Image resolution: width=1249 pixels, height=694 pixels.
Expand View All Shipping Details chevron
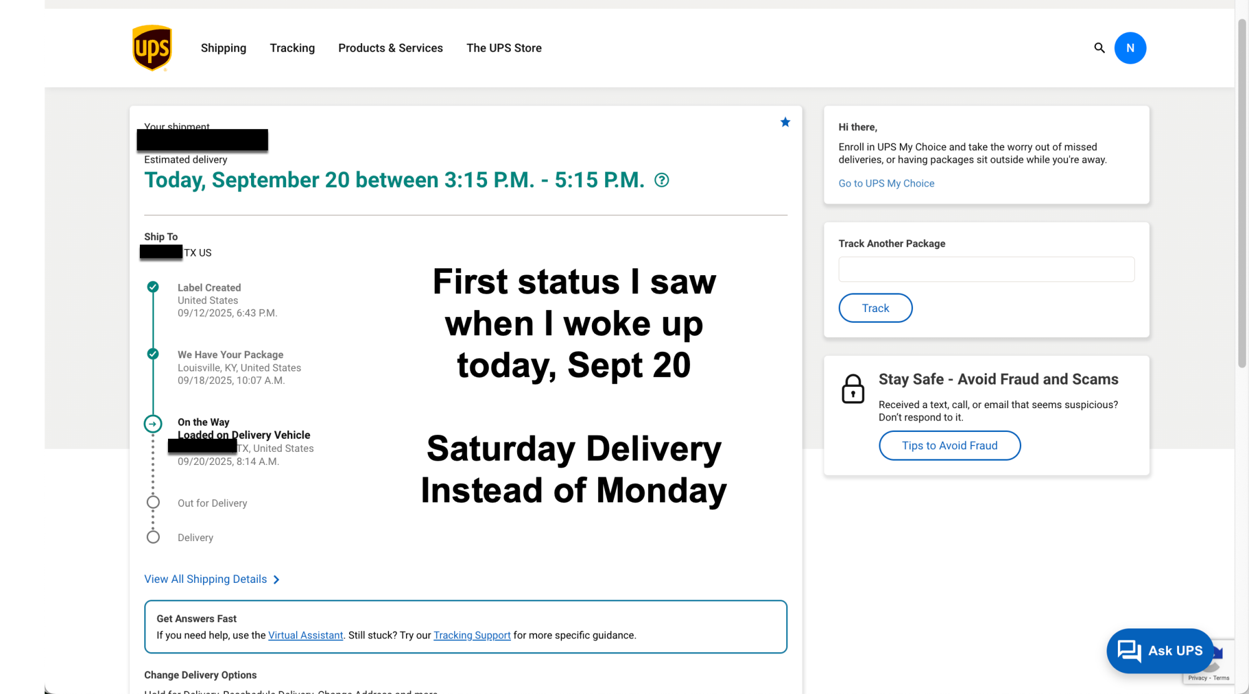tap(277, 580)
